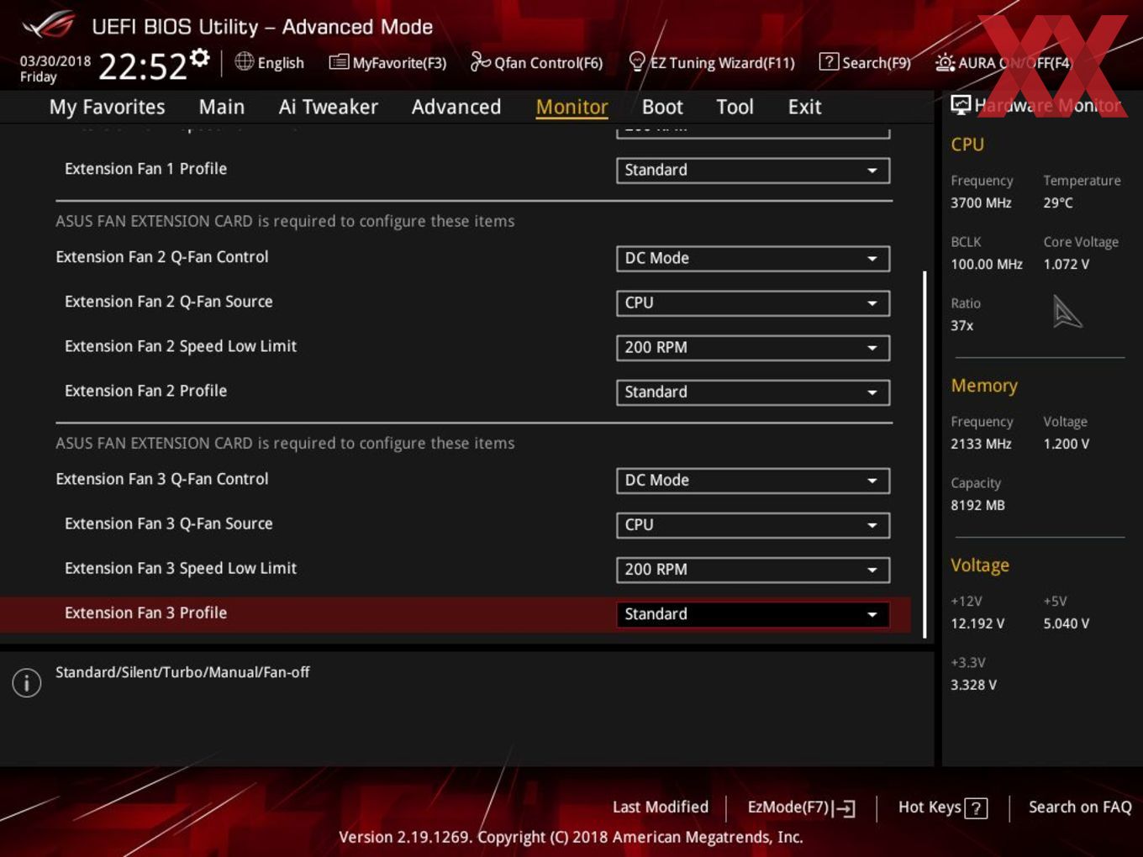The image size is (1143, 857).
Task: Select the Monitor tab
Action: pyautogui.click(x=571, y=107)
